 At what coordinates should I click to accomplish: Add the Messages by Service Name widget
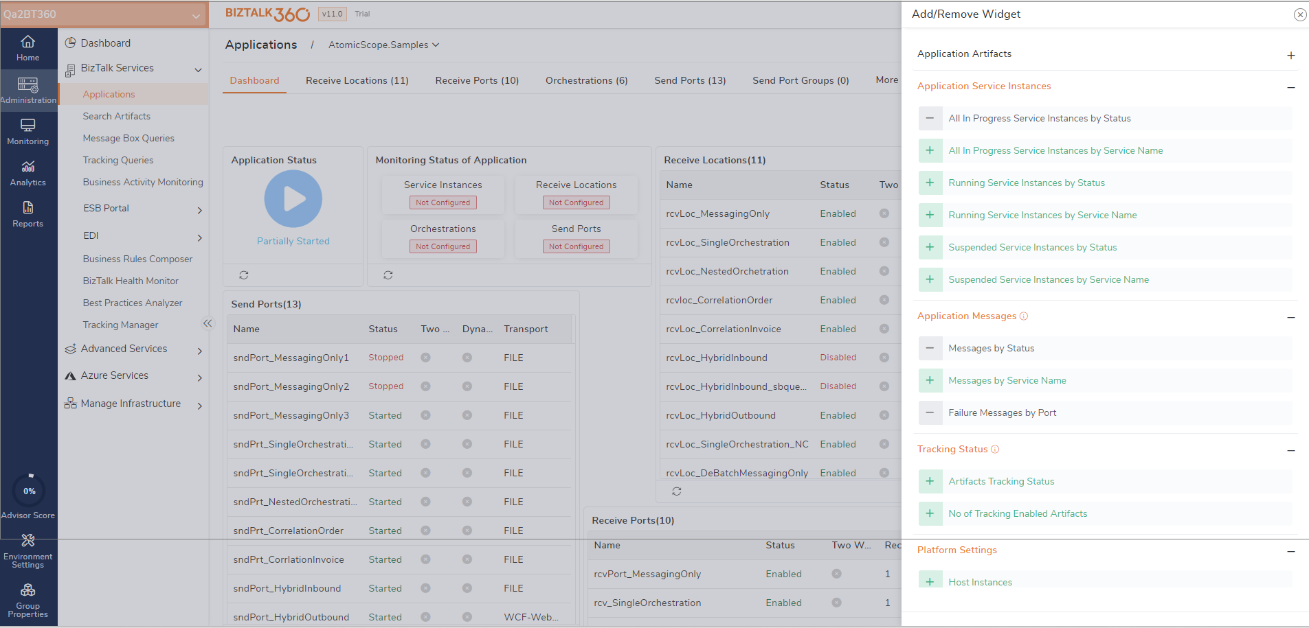(x=930, y=380)
